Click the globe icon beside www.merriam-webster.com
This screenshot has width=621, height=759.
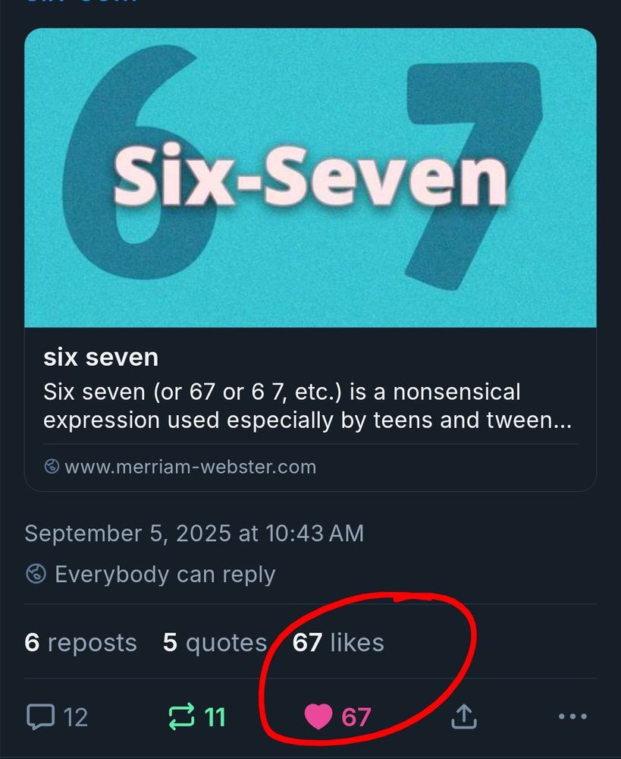(x=51, y=467)
